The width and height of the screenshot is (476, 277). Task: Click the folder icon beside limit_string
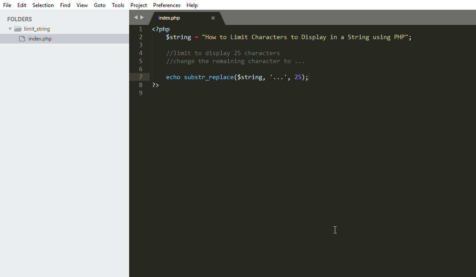(x=17, y=28)
